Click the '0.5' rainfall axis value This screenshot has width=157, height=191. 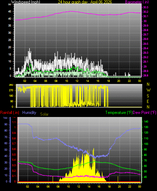tap(14, 155)
